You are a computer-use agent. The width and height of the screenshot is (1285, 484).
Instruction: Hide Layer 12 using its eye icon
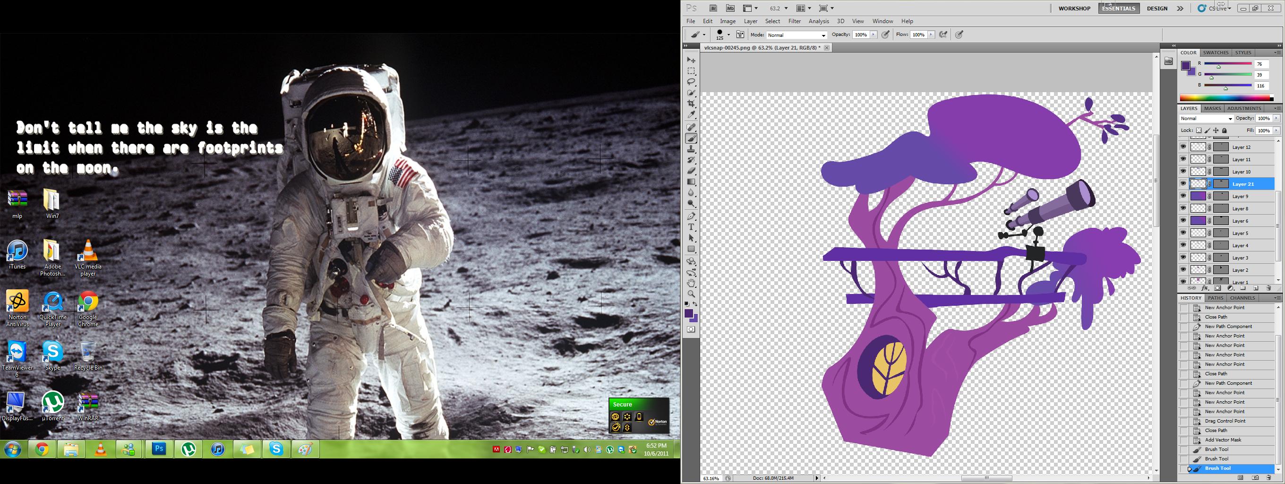1183,147
